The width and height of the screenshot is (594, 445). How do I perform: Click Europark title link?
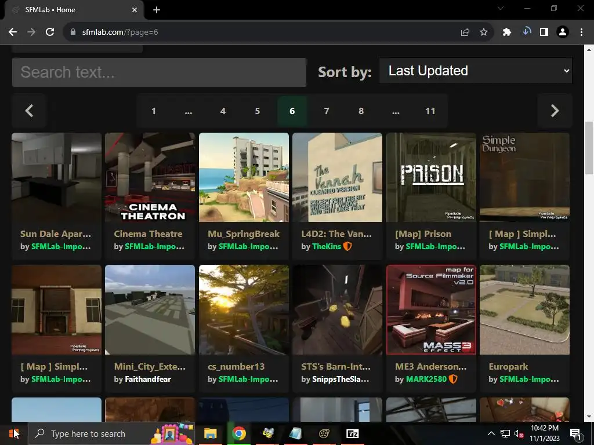pos(508,366)
